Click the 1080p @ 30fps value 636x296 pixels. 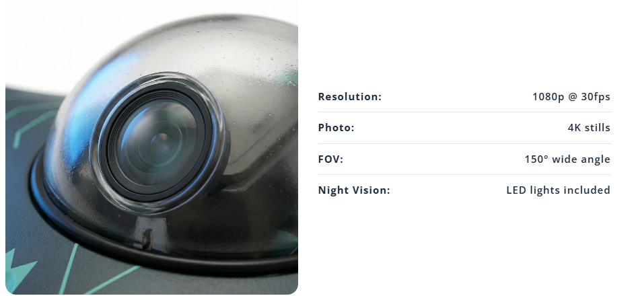tap(571, 97)
